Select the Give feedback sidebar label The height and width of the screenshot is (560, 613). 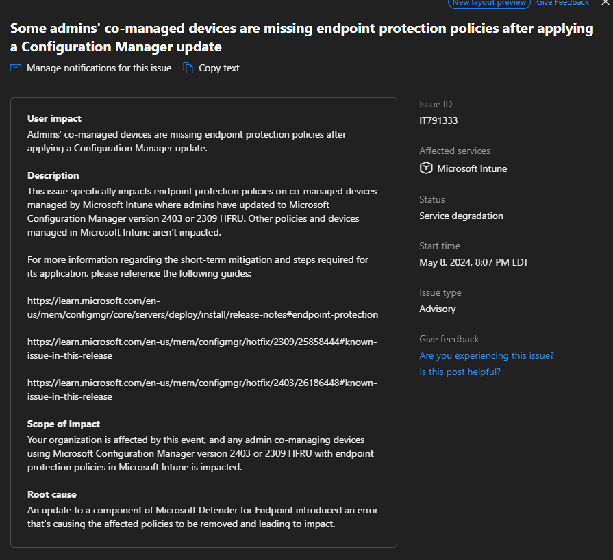(449, 339)
